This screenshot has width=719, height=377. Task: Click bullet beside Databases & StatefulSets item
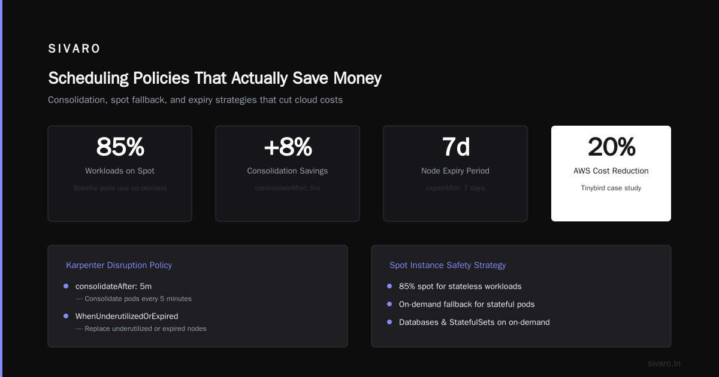(389, 322)
